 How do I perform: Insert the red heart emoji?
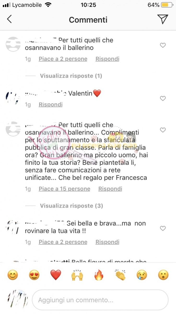(x=56, y=275)
